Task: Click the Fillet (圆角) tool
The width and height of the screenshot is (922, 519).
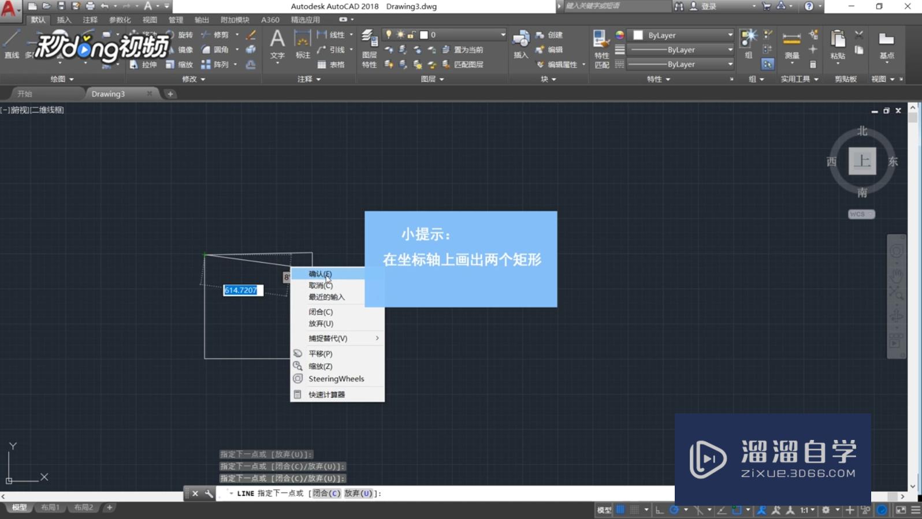Action: coord(215,50)
